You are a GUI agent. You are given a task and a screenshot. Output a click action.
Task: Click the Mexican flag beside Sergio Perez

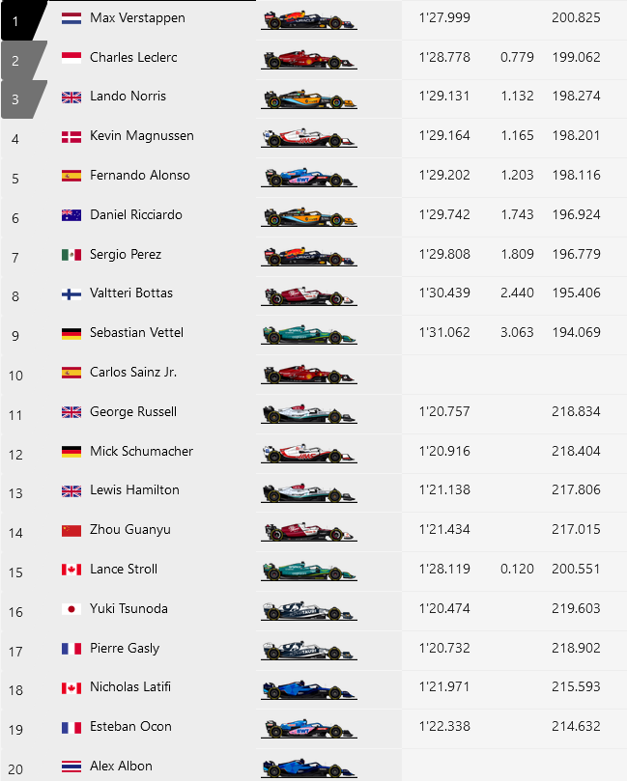pyautogui.click(x=71, y=255)
